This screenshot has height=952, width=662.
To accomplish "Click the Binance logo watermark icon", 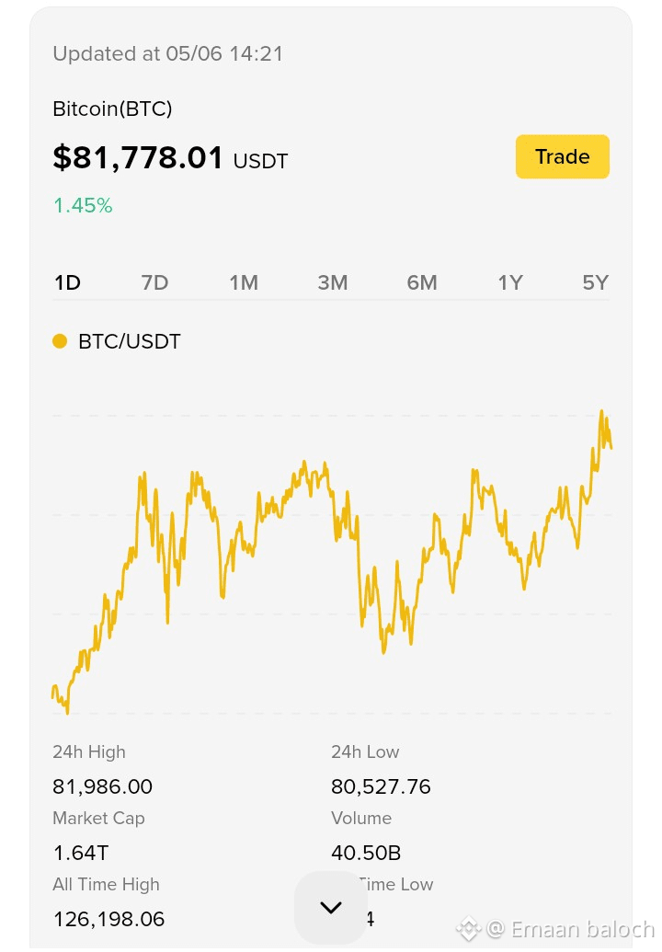I will pos(468,928).
